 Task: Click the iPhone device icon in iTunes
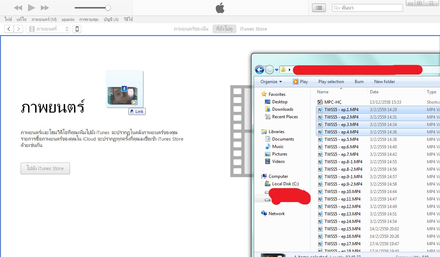(77, 29)
